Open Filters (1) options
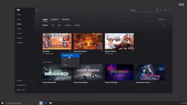This screenshot has width=187, height=105. point(162,19)
